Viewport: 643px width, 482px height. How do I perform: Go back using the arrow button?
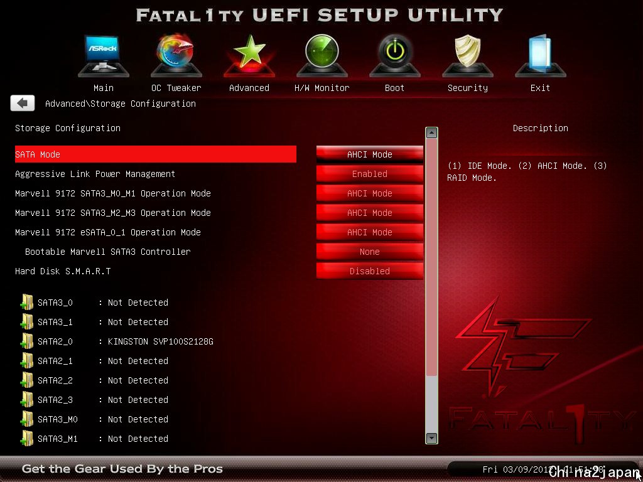coord(23,104)
